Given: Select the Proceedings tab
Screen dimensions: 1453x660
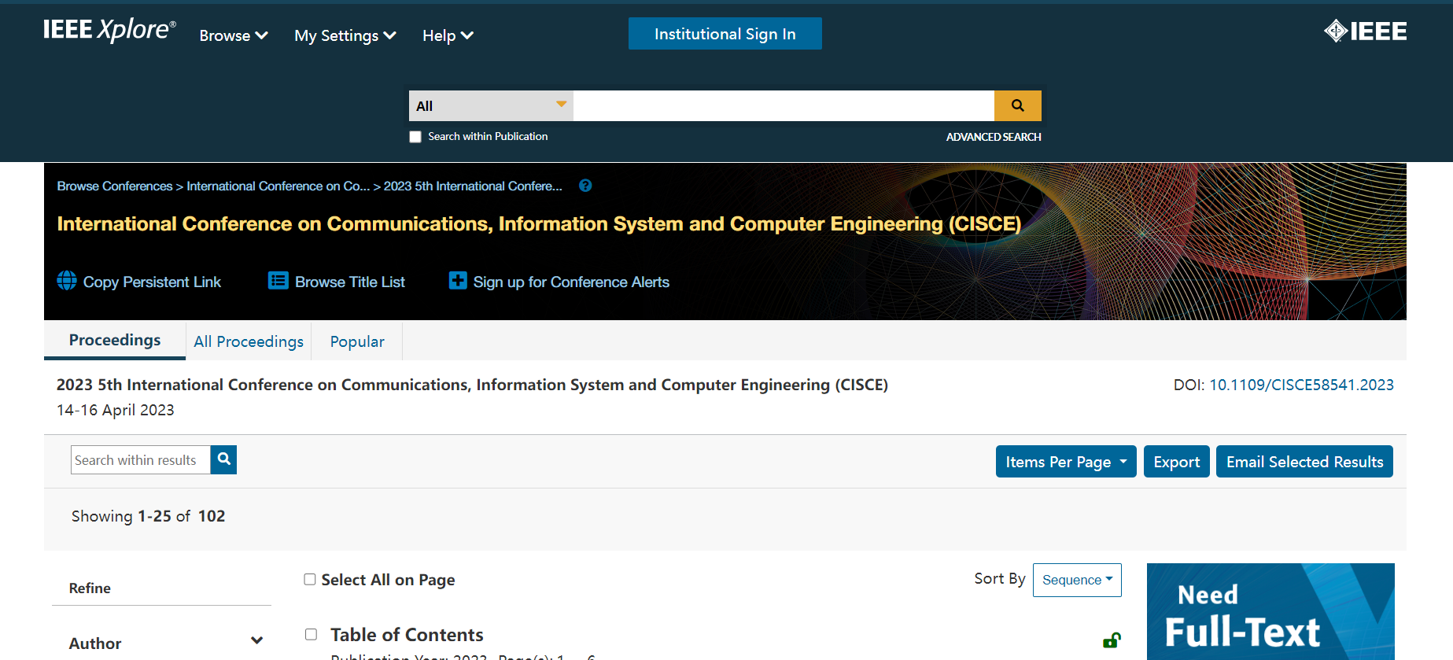Looking at the screenshot, I should click(x=115, y=341).
